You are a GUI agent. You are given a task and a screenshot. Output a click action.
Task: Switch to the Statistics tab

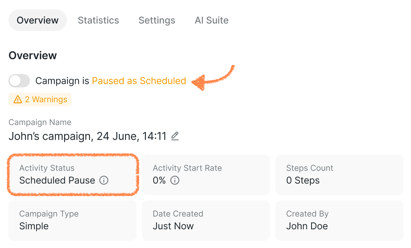(98, 20)
